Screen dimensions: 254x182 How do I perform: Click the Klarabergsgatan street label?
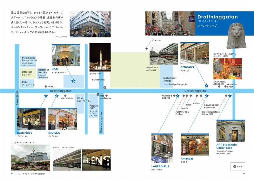click(x=101, y=122)
